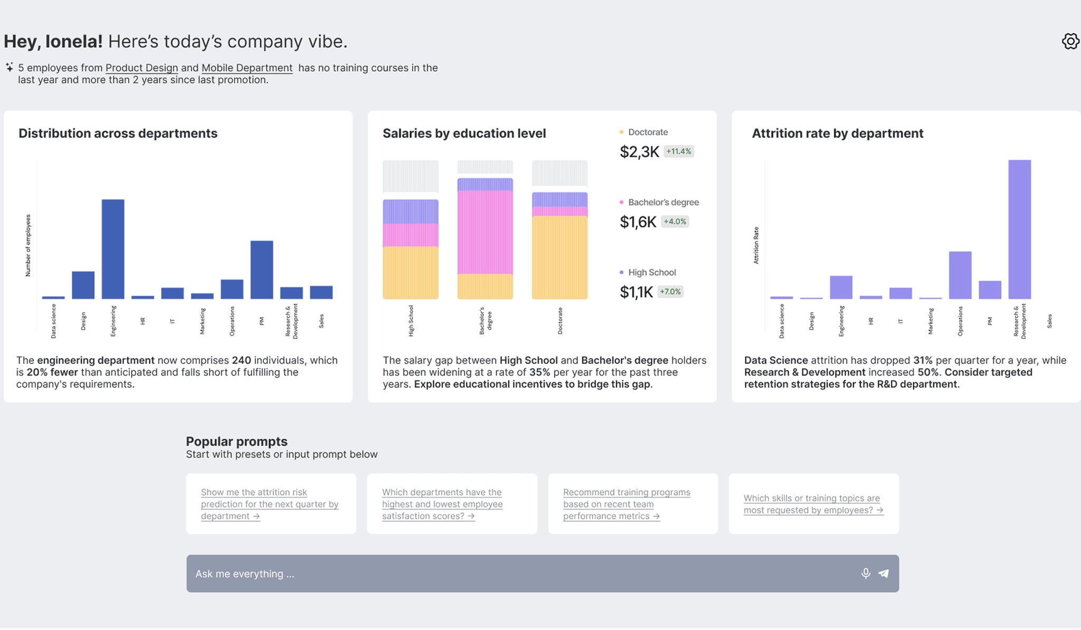Toggle the Doctorate legend entry

pos(647,132)
